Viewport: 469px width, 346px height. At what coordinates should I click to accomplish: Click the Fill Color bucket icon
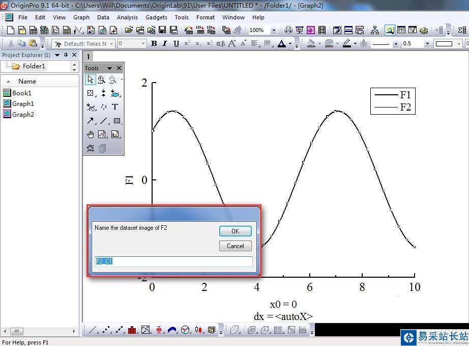click(311, 43)
